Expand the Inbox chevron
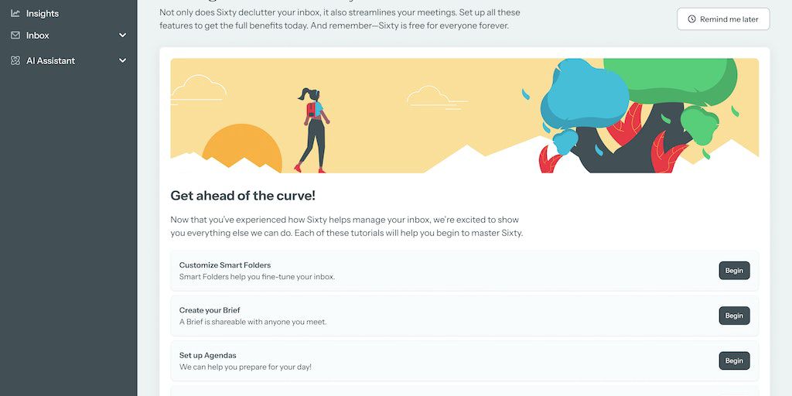792x396 pixels. 122,36
